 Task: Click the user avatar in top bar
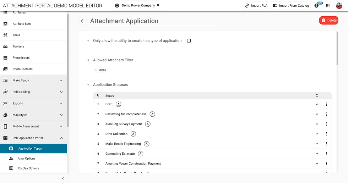coord(339,6)
